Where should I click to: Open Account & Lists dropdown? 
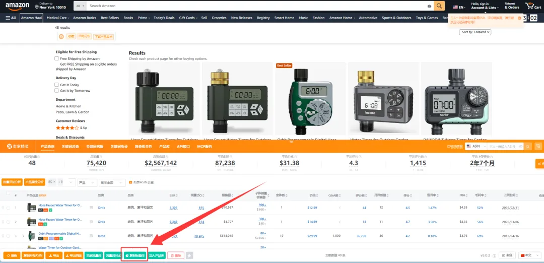(x=485, y=6)
